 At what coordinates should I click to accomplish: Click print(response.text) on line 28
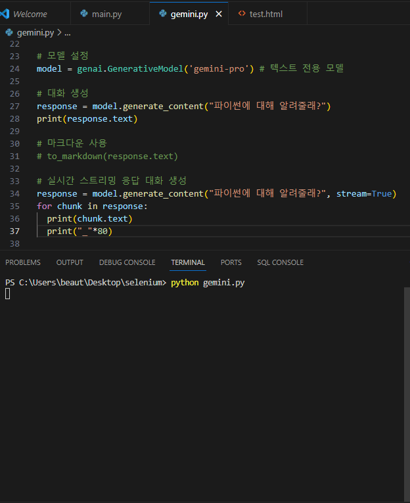(x=87, y=119)
